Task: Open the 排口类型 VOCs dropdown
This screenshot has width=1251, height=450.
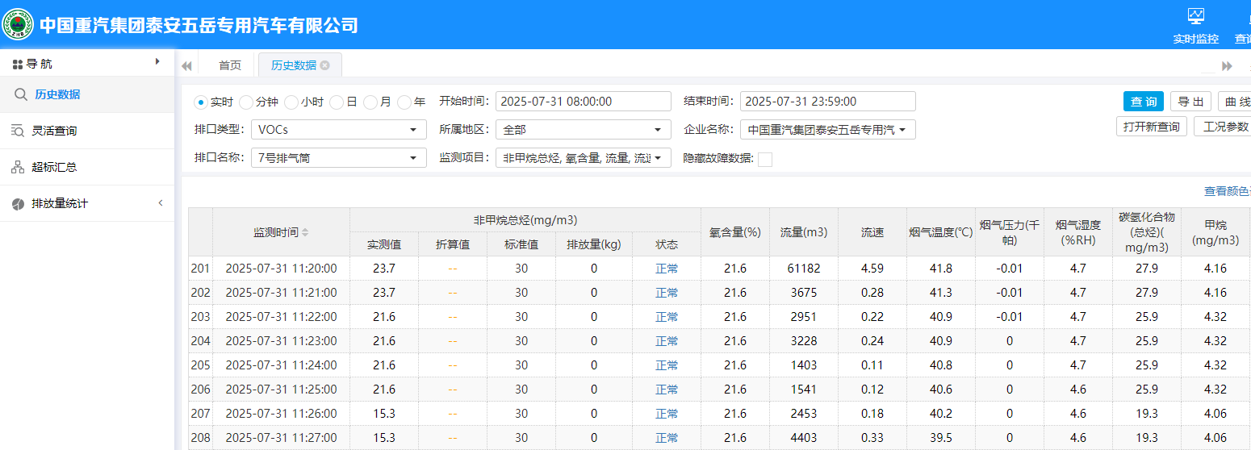Action: click(339, 130)
